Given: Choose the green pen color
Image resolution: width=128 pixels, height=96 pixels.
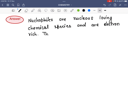Looking at the screenshot, I should click(78, 10).
